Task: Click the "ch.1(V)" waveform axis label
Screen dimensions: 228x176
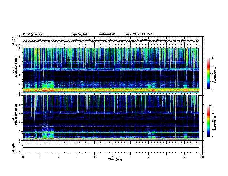Action: point(14,41)
